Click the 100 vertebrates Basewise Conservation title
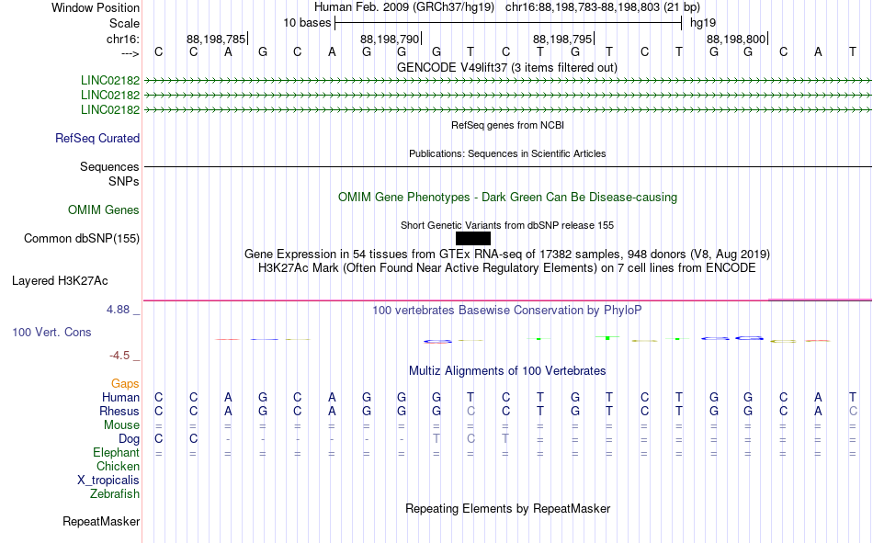 pyautogui.click(x=507, y=311)
